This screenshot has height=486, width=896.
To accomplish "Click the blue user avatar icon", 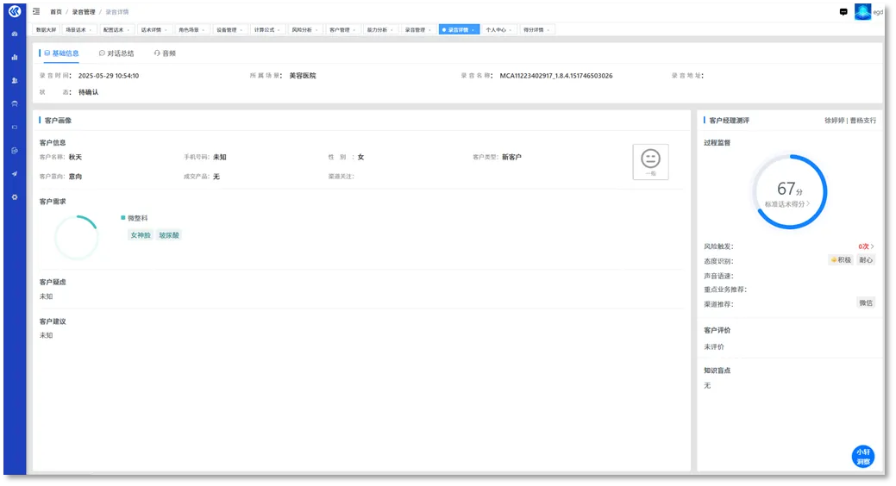I will click(862, 12).
